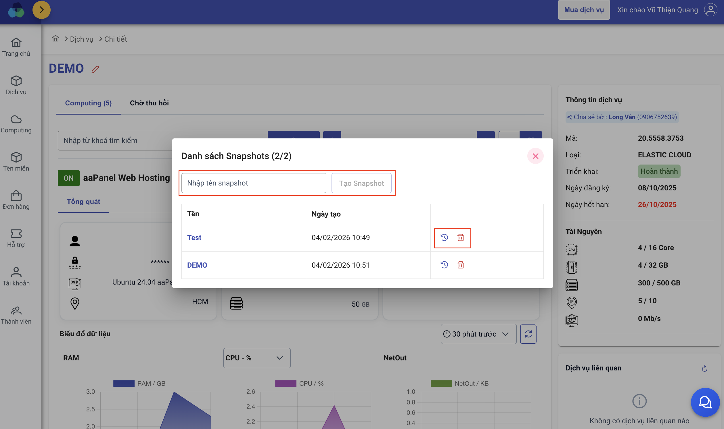The image size is (724, 429).
Task: Click the edit pencil beside DEMO title
Action: coord(95,69)
